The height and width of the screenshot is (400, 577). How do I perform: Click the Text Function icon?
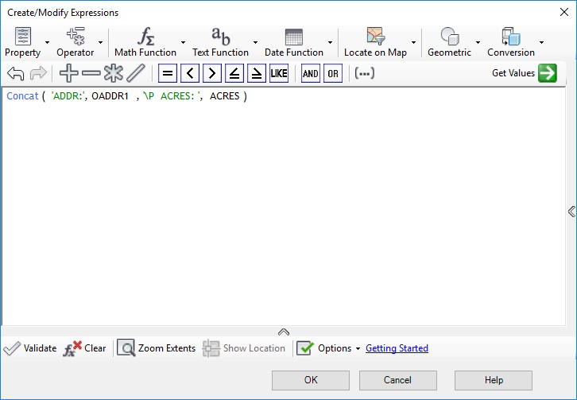(221, 36)
